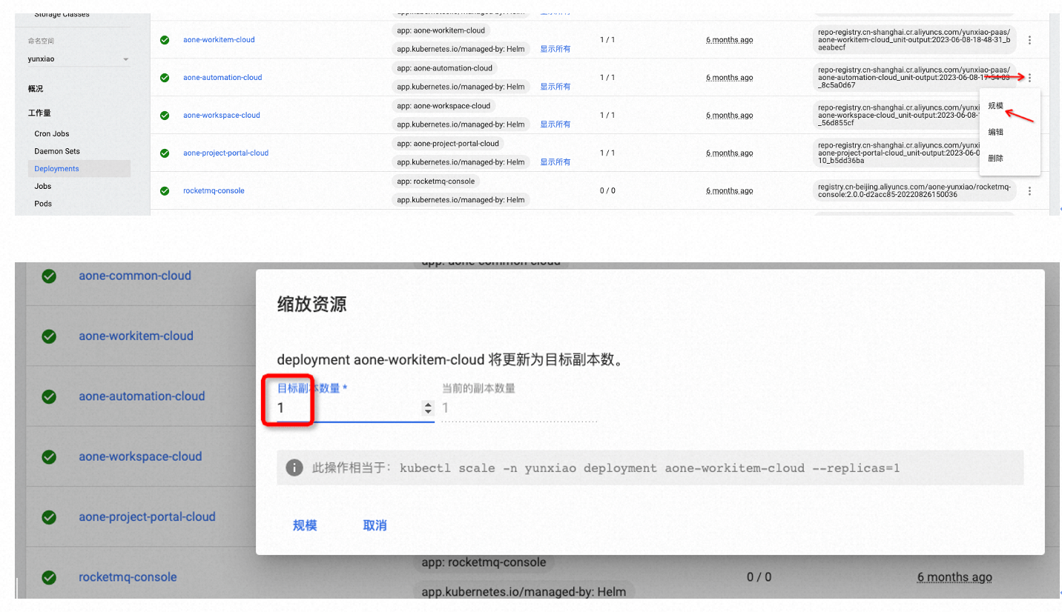Choose 编辑 from the context menu
The image size is (1062, 612).
tap(995, 132)
